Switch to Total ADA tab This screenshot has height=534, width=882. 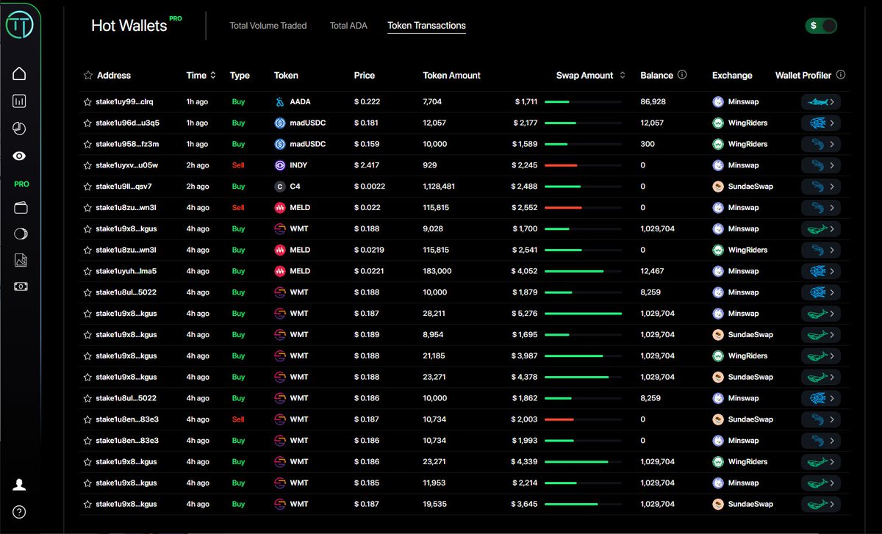pyautogui.click(x=349, y=26)
